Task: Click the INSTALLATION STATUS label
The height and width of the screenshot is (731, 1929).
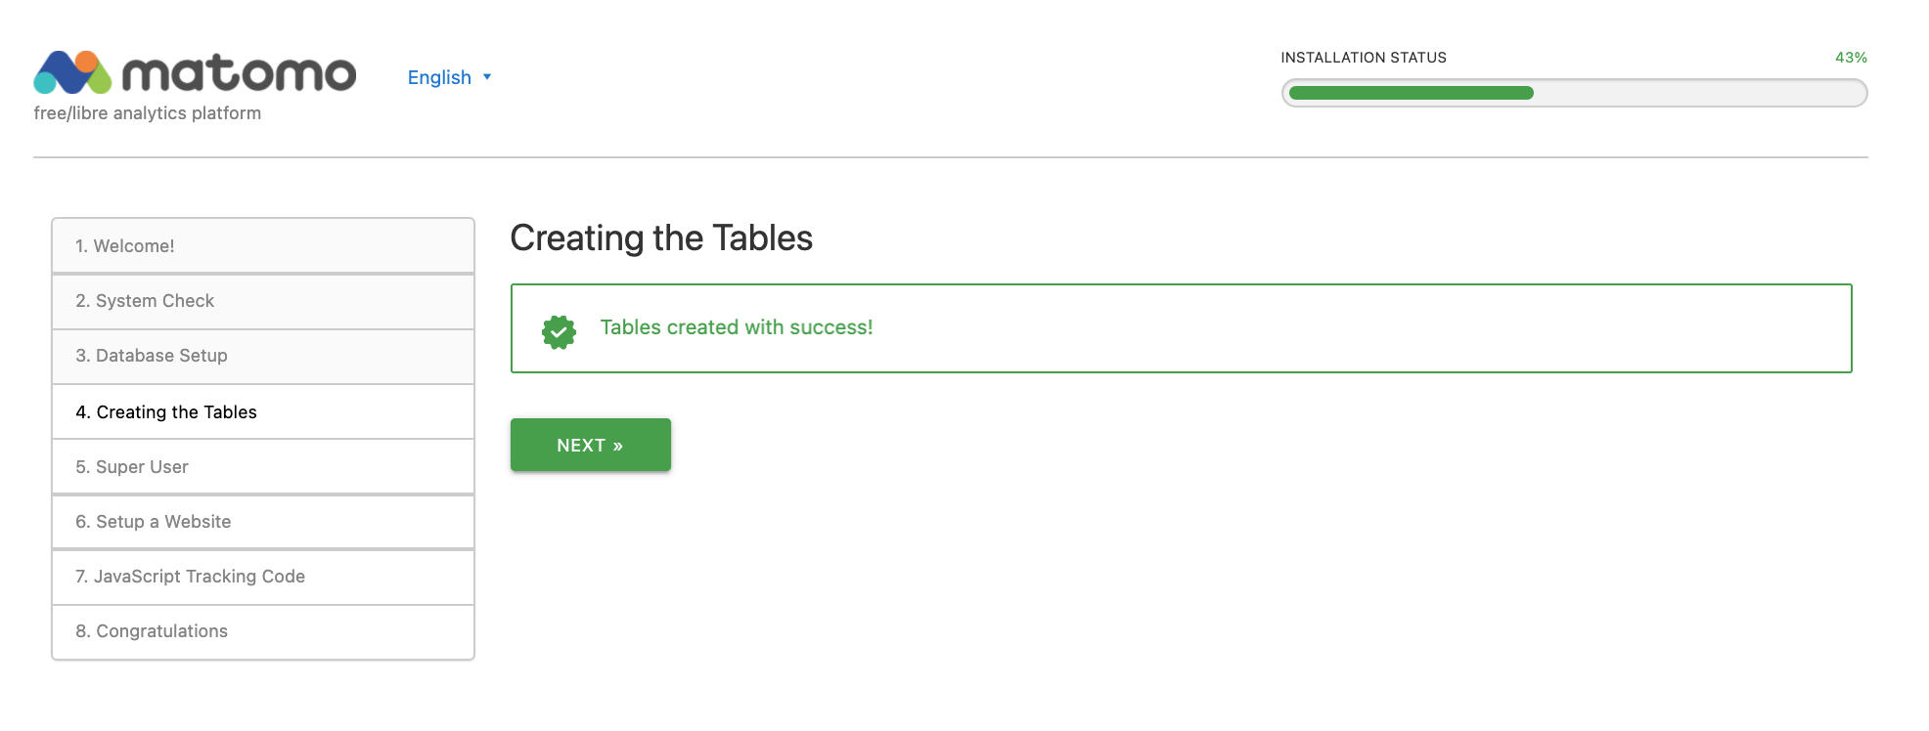Action: (x=1364, y=58)
